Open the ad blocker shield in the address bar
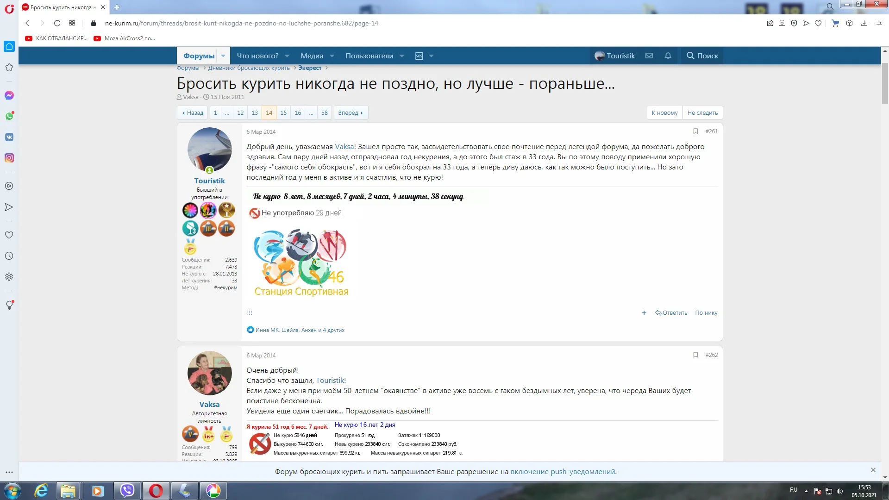This screenshot has height=500, width=889. tap(795, 23)
